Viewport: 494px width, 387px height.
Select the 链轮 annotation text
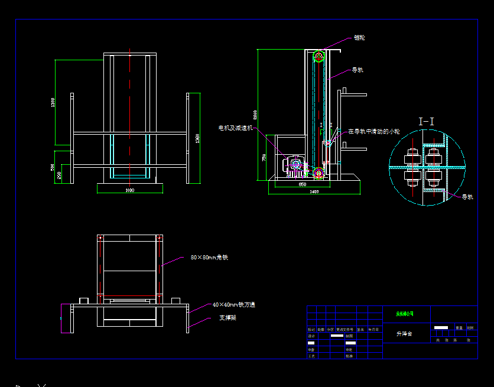coord(359,37)
